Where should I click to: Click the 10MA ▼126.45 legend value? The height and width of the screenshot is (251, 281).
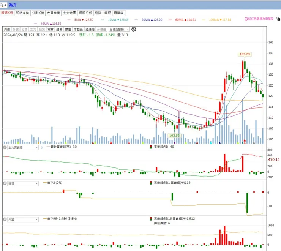pos(118,20)
